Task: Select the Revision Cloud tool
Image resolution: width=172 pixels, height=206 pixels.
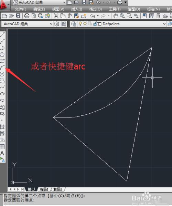Action: 2,81
